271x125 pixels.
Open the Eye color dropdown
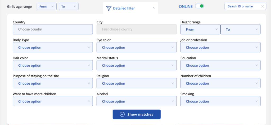[x=137, y=48]
